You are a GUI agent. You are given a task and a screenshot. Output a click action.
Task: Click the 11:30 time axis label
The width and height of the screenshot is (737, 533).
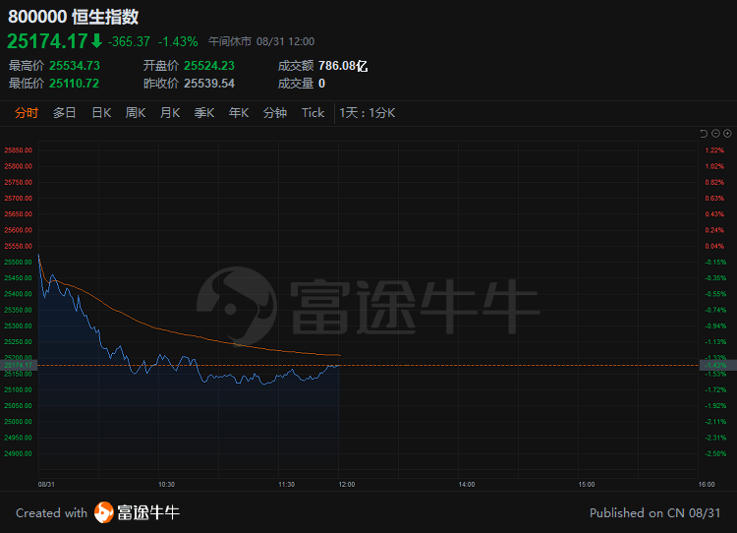286,484
